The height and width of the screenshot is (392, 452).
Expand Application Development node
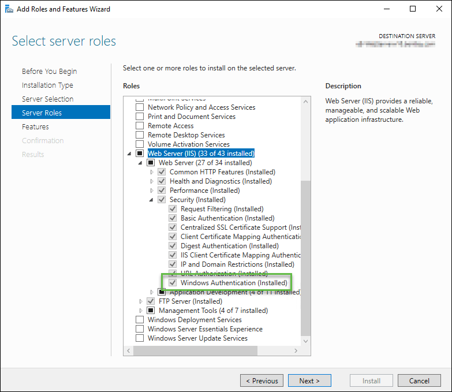[x=152, y=292]
